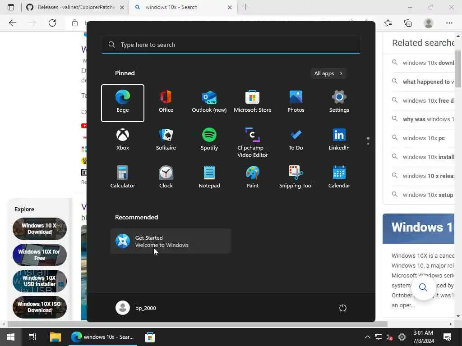Open Settings from pinned apps

(x=339, y=103)
